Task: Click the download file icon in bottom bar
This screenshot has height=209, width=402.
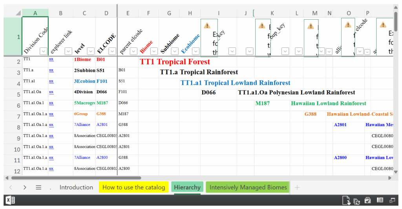Action: pos(346,200)
